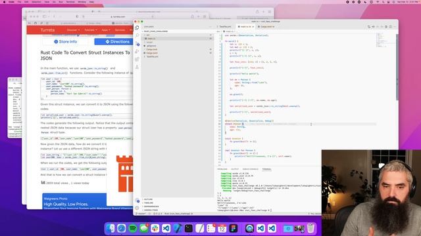The height and width of the screenshot is (236, 421).
Task: Open Terminal app from the Dock
Action: [x=189, y=228]
